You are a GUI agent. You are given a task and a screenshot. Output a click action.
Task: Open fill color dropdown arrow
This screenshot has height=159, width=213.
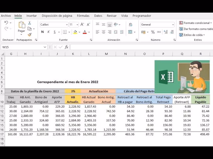[x=80, y=32]
